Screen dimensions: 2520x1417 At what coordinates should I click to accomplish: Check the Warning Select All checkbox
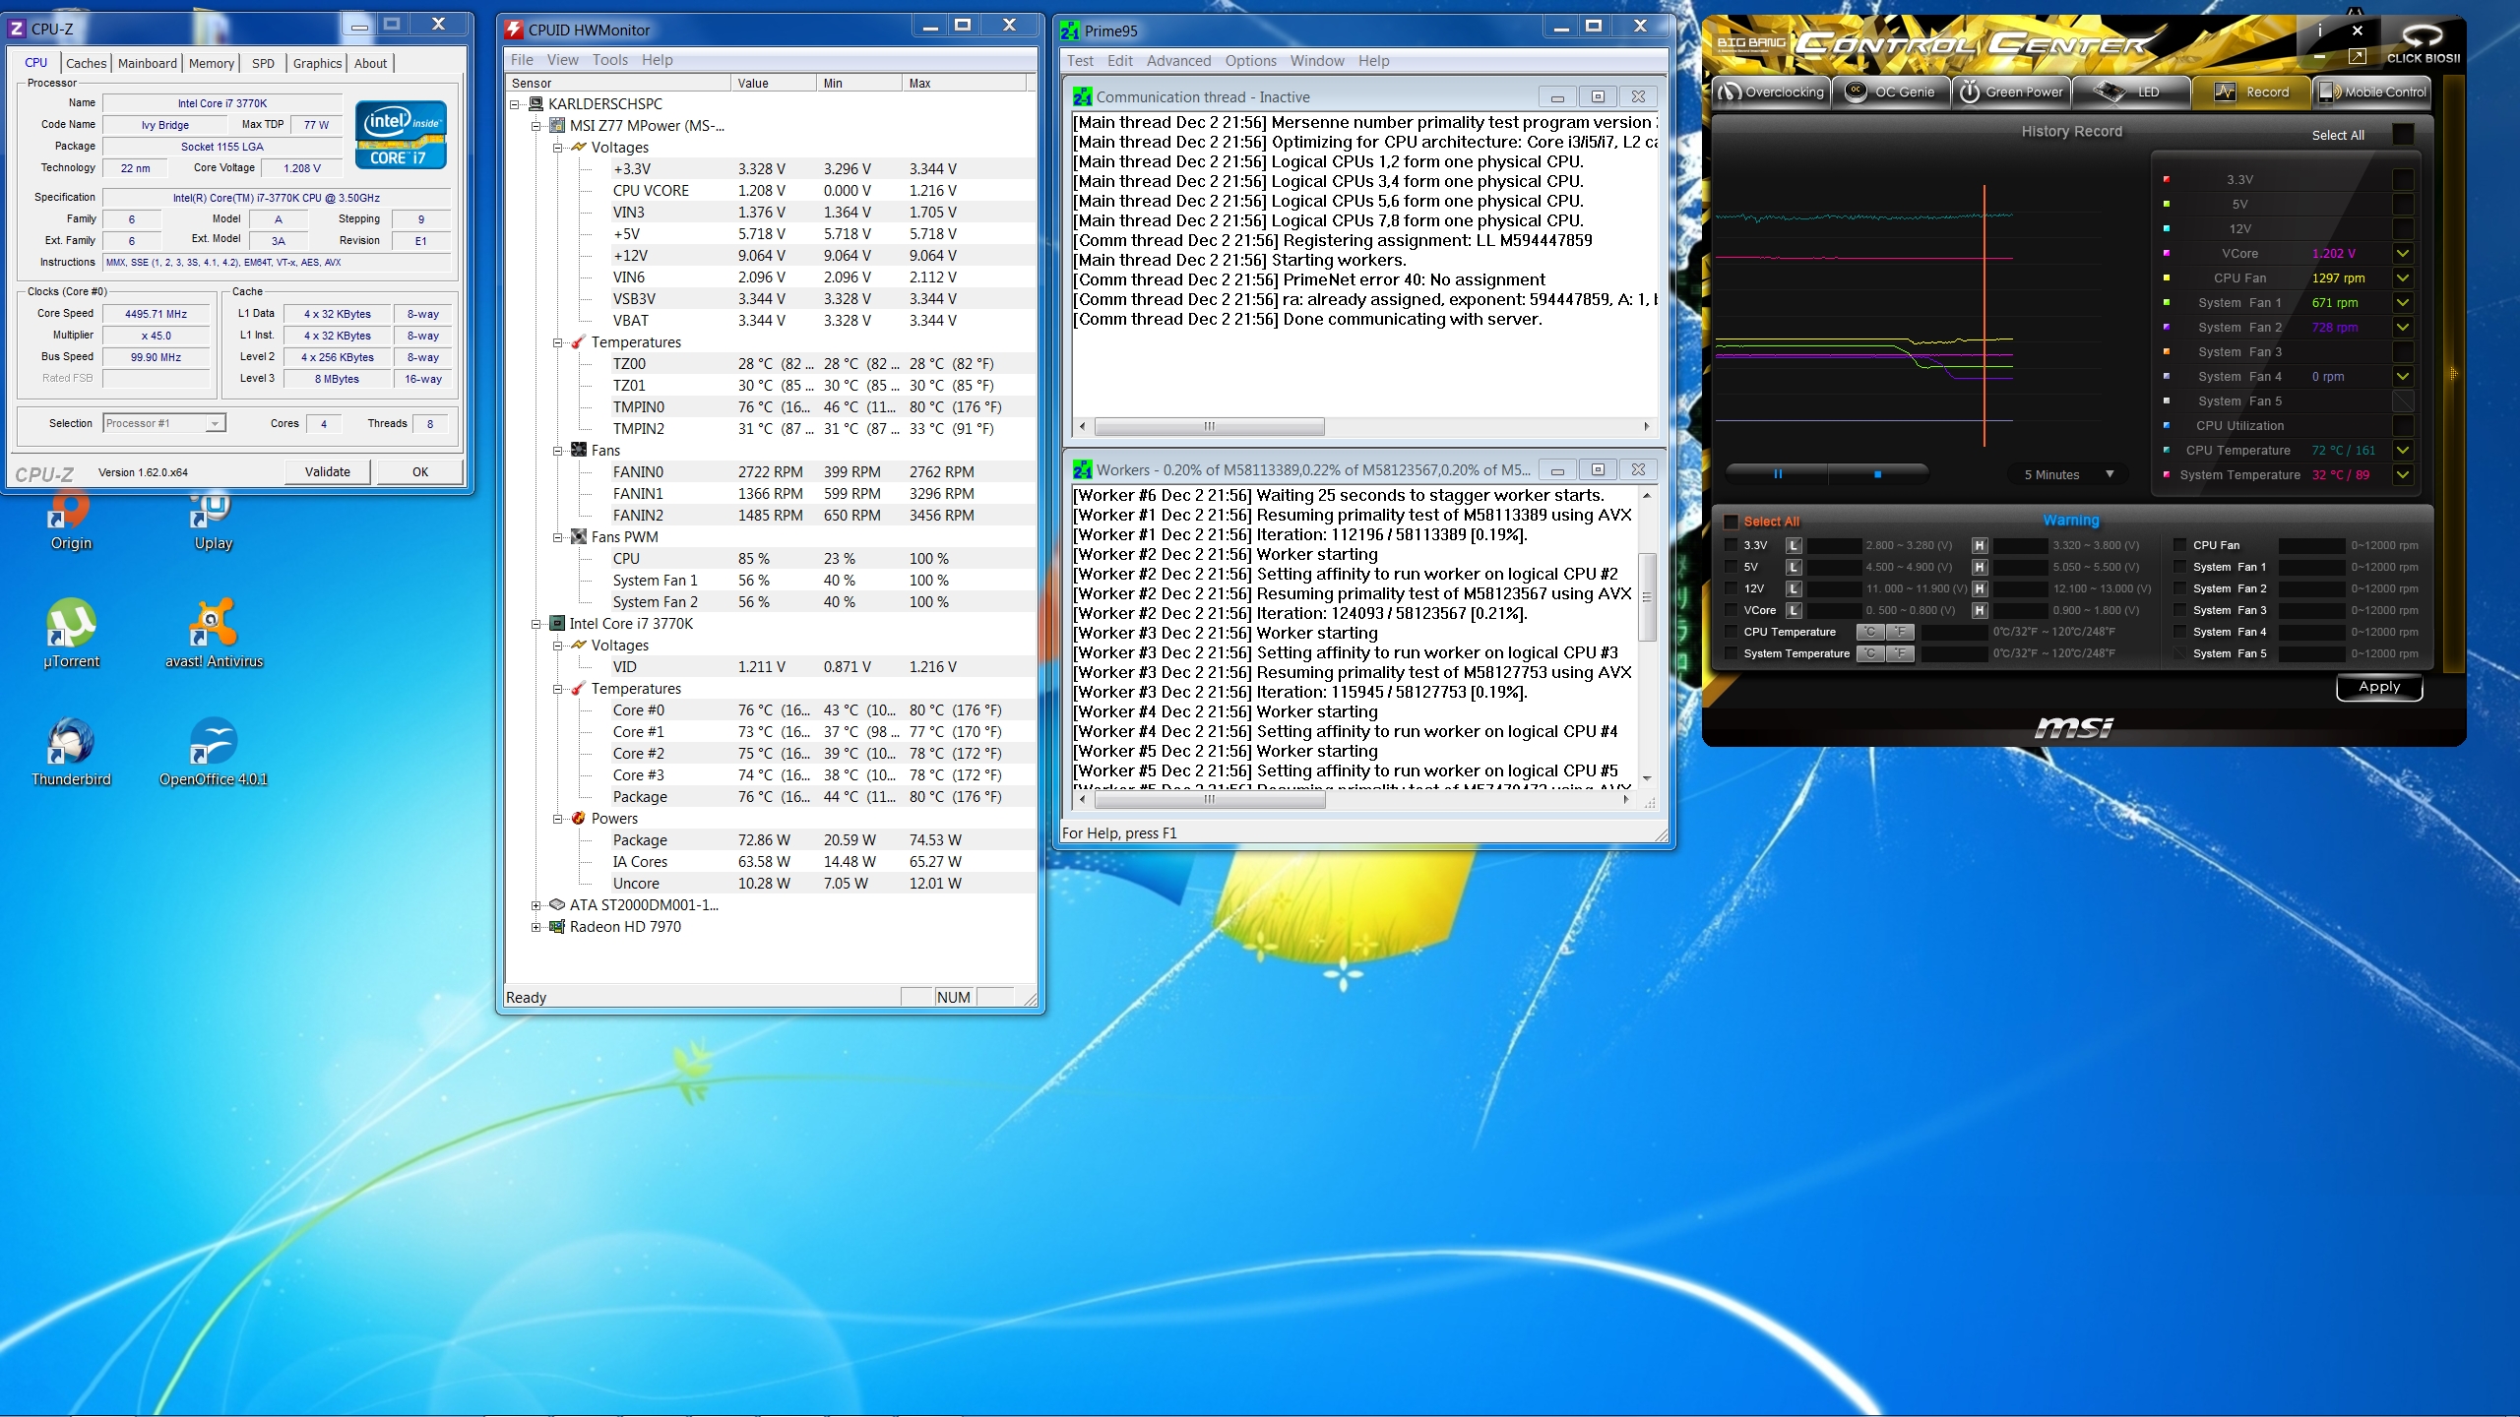point(1731,522)
